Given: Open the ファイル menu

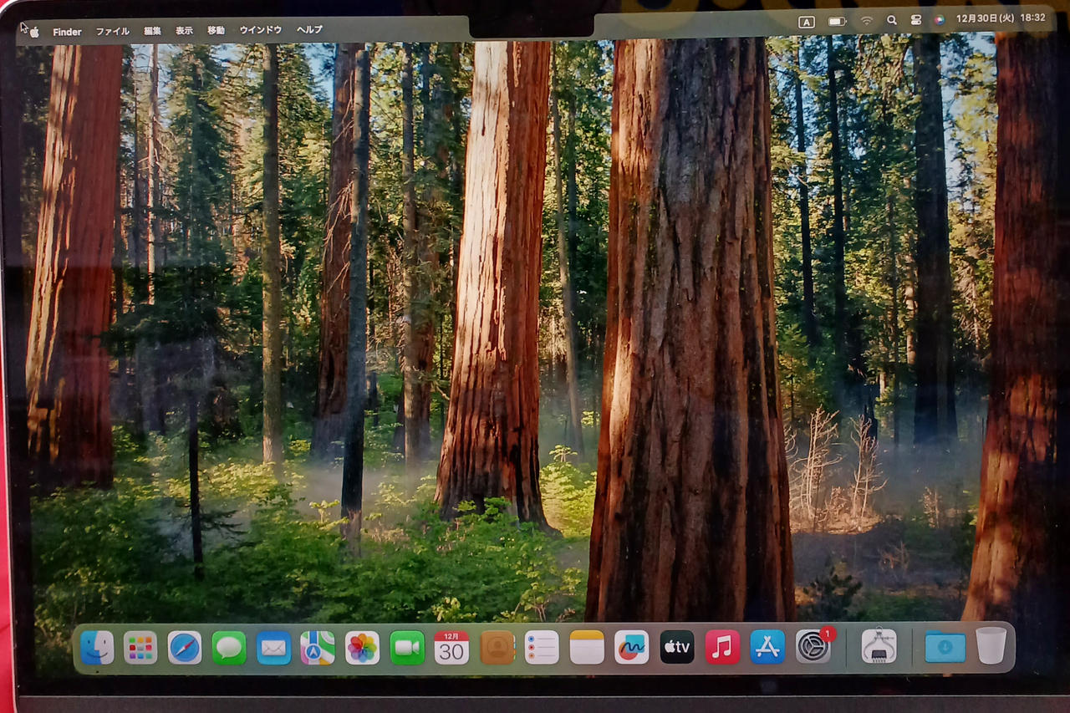Looking at the screenshot, I should 112,32.
